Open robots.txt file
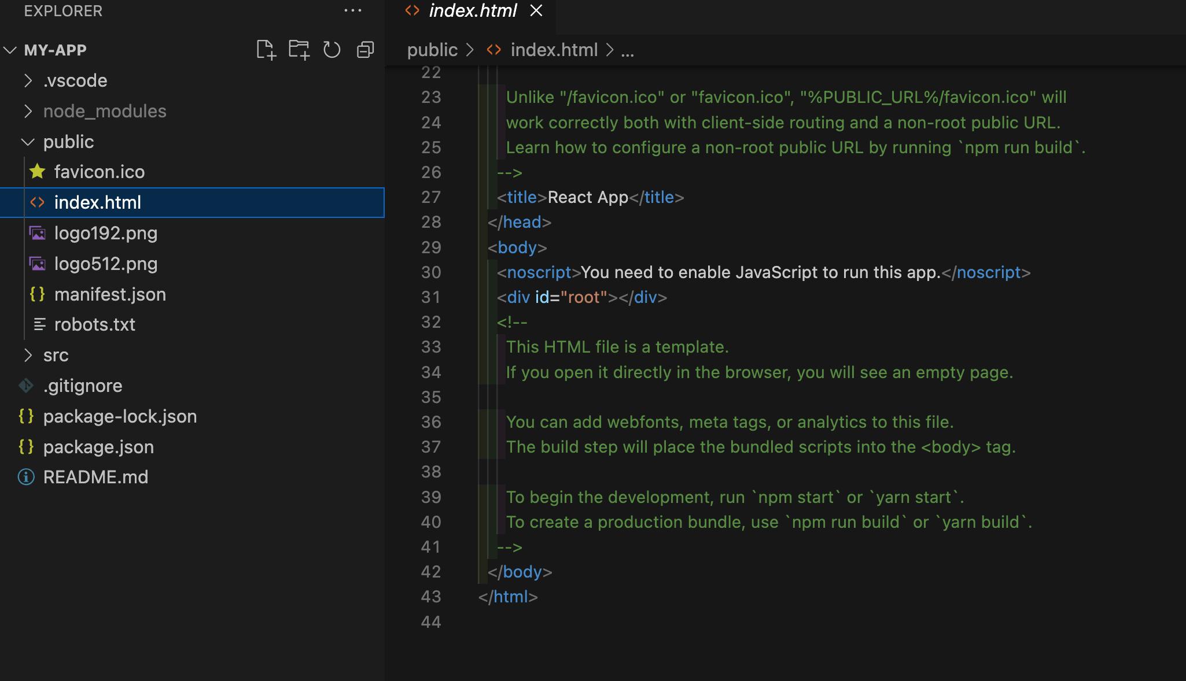Image resolution: width=1186 pixels, height=681 pixels. 95,324
